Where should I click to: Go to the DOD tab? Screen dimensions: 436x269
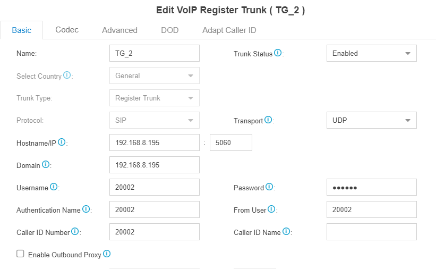(169, 30)
